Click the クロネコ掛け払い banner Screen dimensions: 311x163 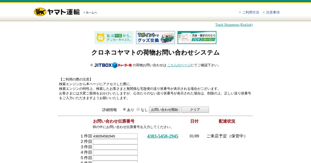point(197,38)
